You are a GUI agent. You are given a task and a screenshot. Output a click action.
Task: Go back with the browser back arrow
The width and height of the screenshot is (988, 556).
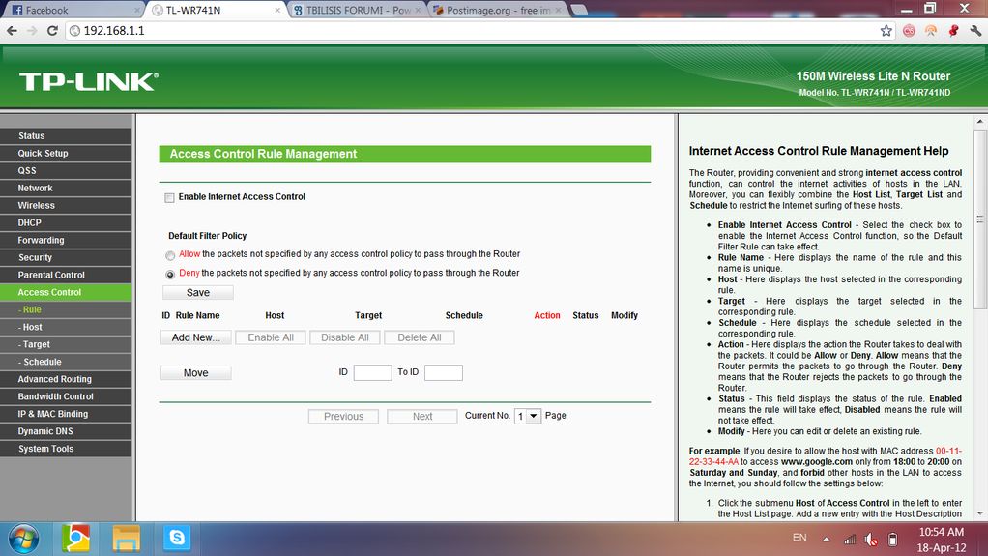tap(12, 30)
